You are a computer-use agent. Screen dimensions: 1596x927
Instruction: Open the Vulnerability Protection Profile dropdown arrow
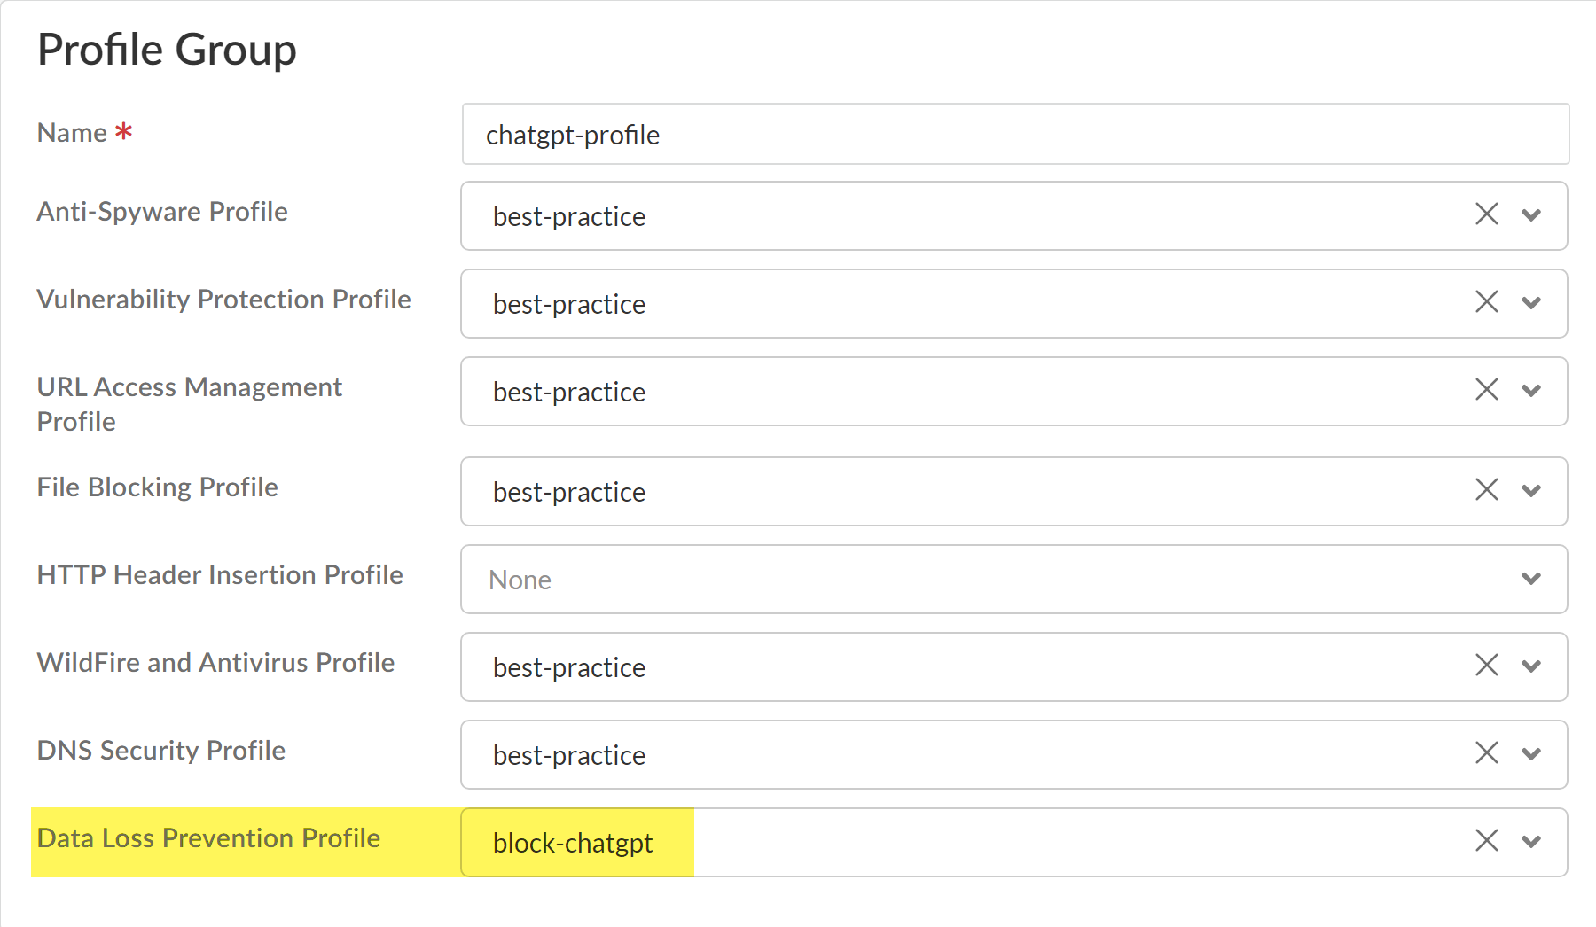pyautogui.click(x=1531, y=303)
